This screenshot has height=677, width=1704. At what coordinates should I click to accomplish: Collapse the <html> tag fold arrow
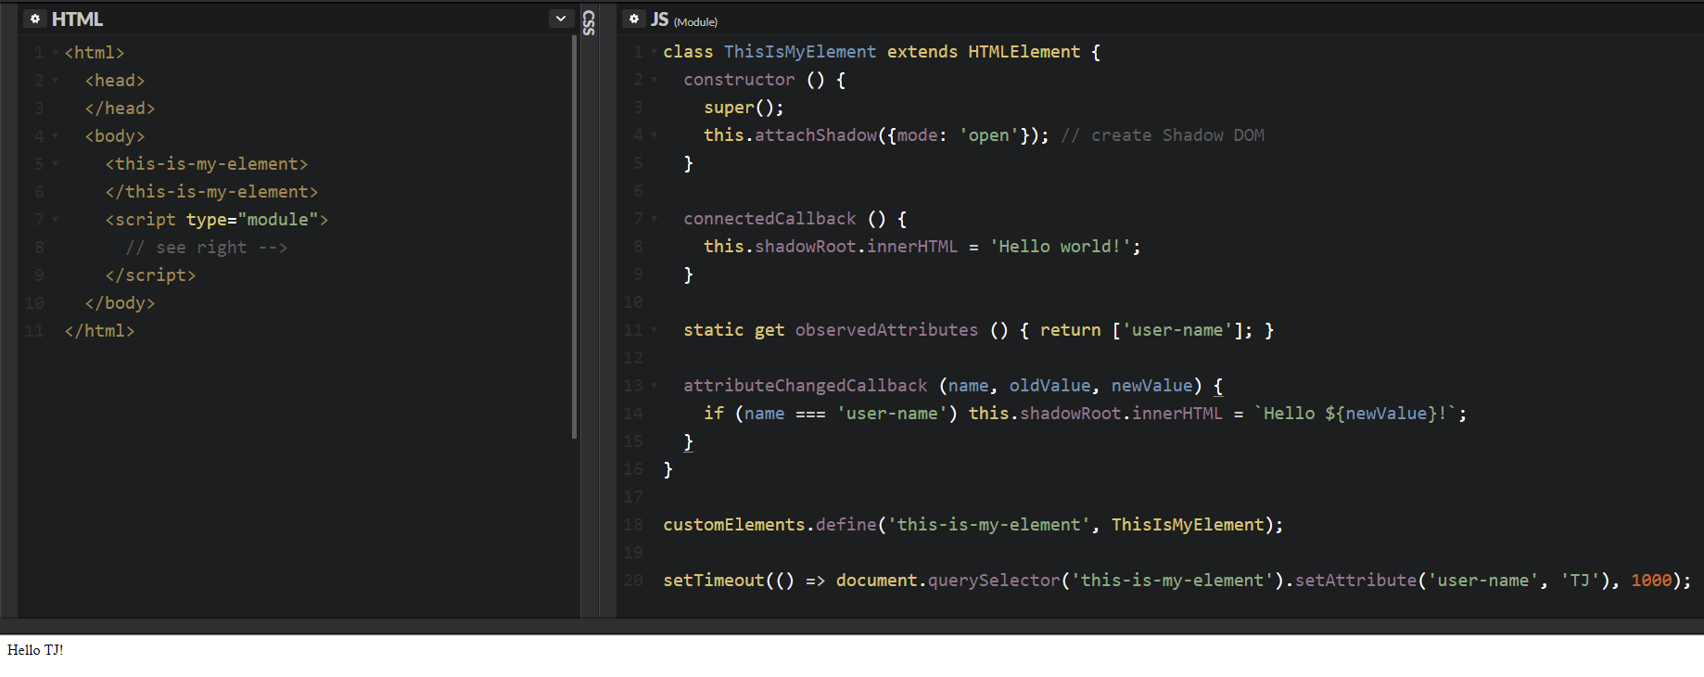coord(56,53)
